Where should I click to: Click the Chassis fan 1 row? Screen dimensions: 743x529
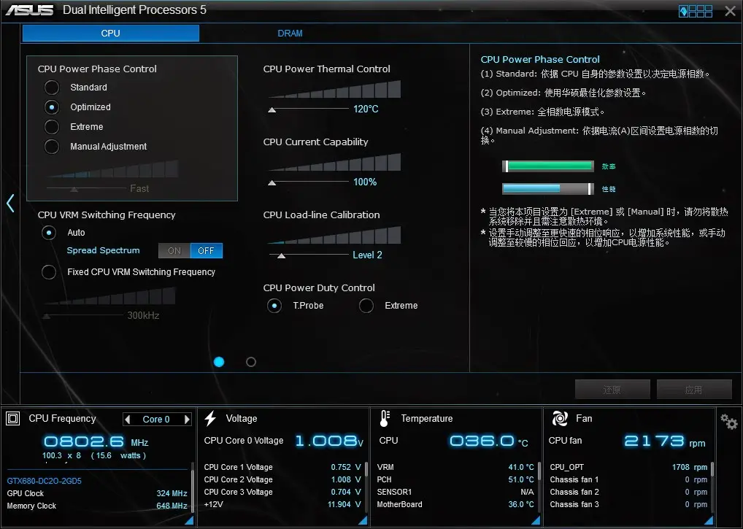click(x=628, y=479)
